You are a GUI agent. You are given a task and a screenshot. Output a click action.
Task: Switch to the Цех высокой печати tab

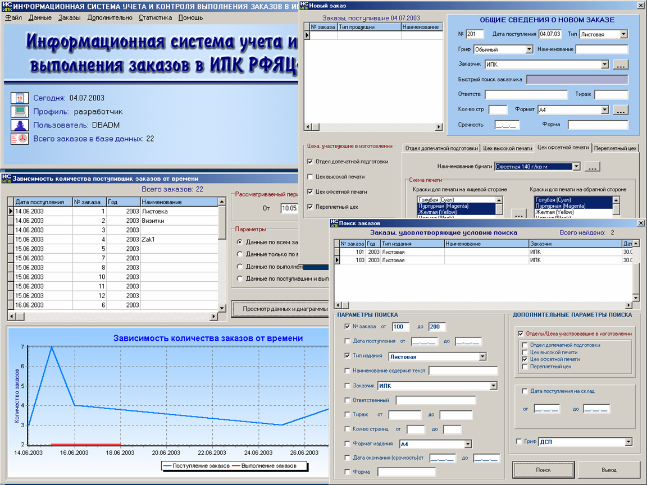click(508, 148)
